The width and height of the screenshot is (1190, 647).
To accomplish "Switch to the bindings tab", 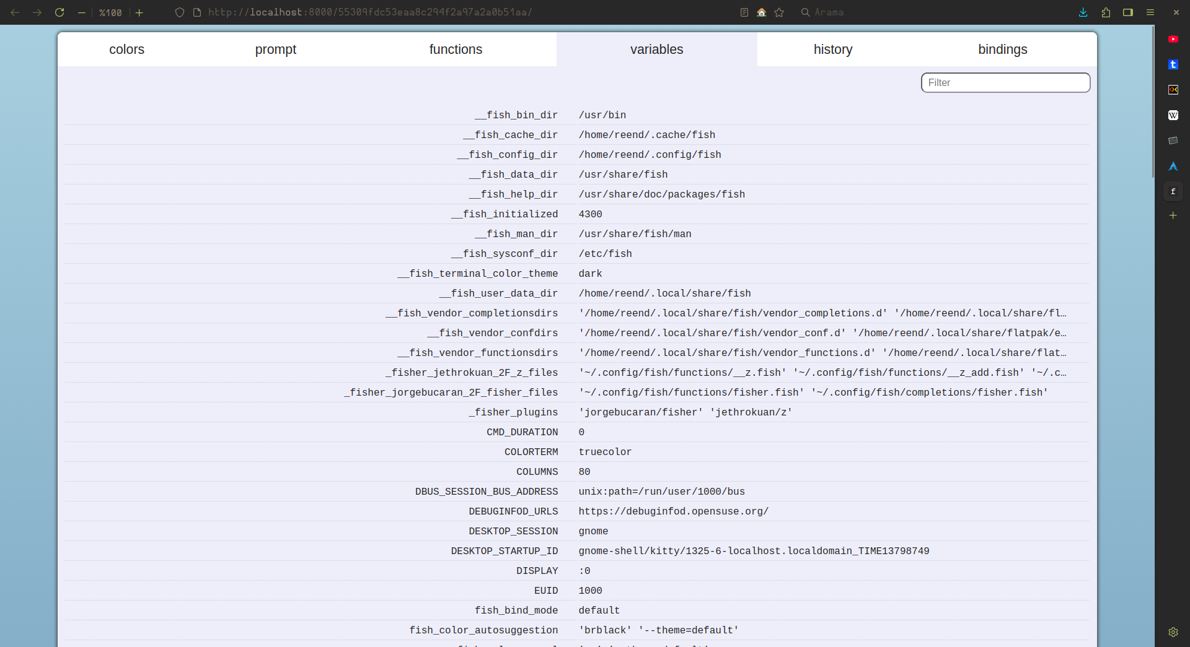I will [1003, 50].
